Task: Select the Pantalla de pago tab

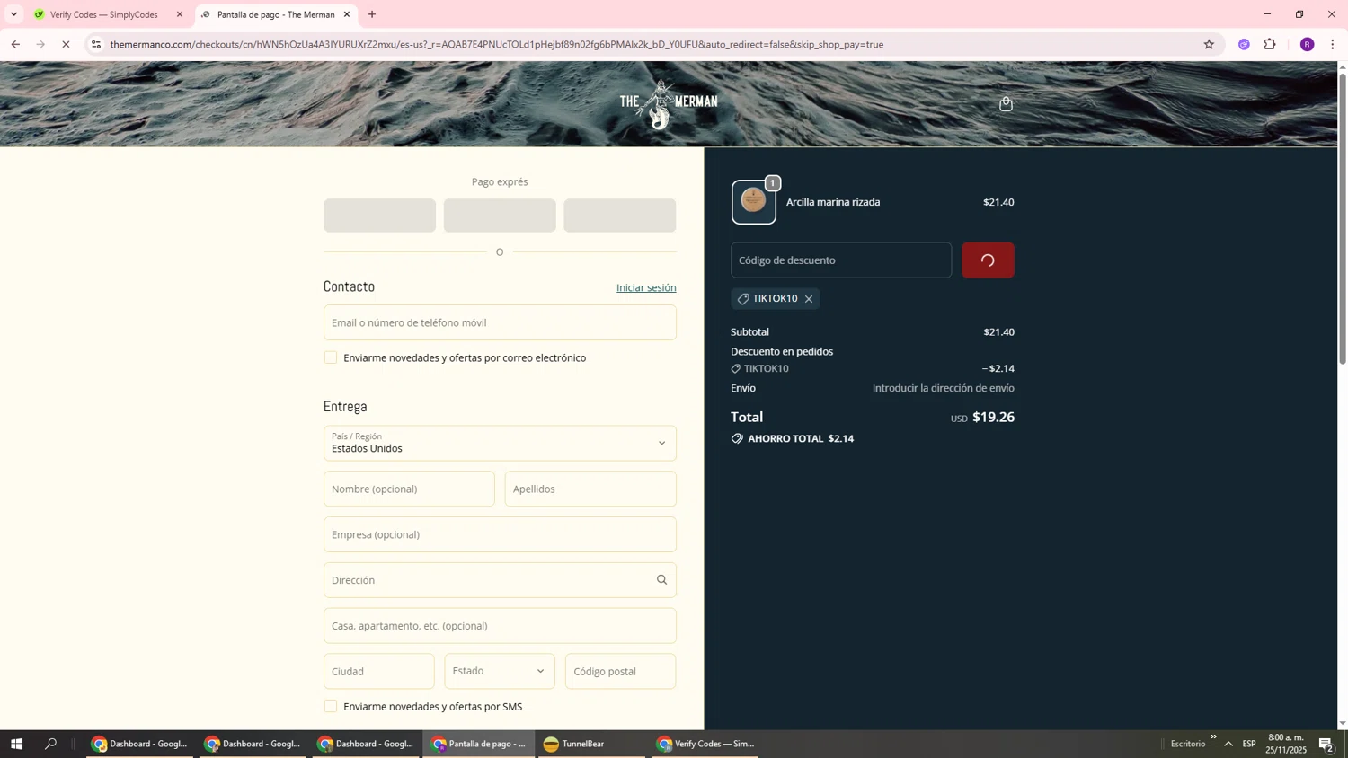Action: coord(276,14)
